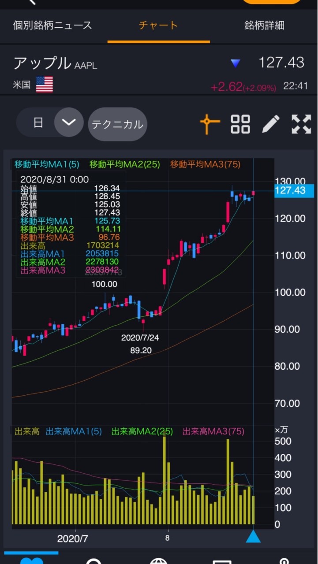Tap the blue down-triangle price indicator
The height and width of the screenshot is (564, 318).
coord(236,64)
